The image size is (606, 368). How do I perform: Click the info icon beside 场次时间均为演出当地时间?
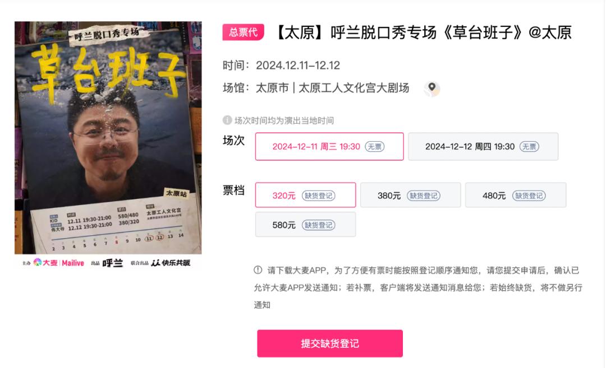pyautogui.click(x=227, y=120)
